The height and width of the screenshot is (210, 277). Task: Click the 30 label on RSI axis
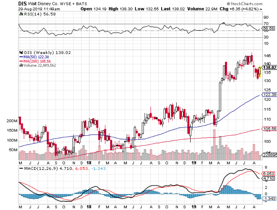(x=266, y=37)
